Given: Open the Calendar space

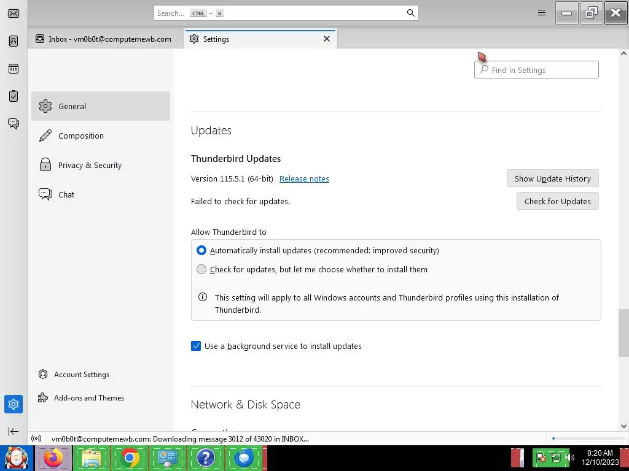Looking at the screenshot, I should 14,69.
